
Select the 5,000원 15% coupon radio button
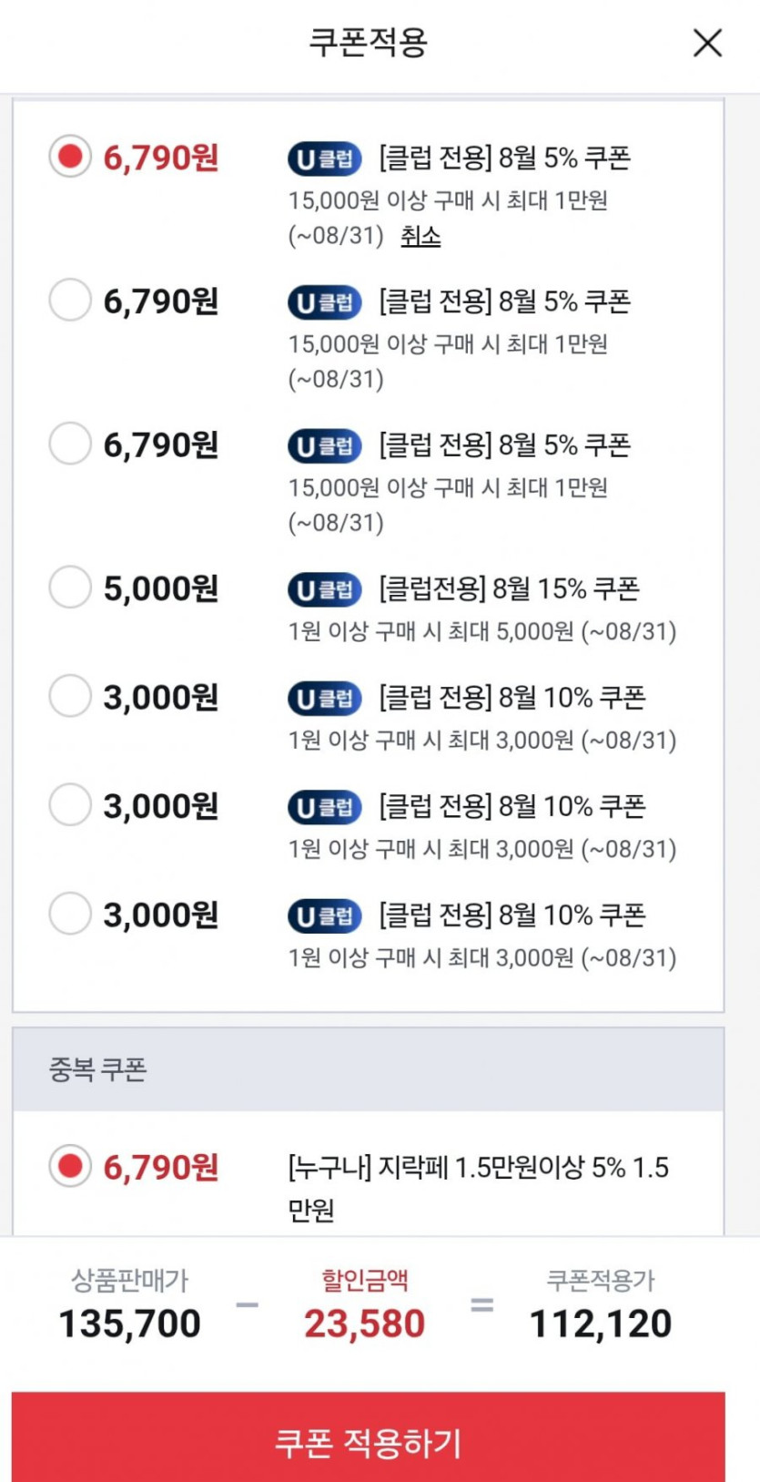[x=70, y=588]
